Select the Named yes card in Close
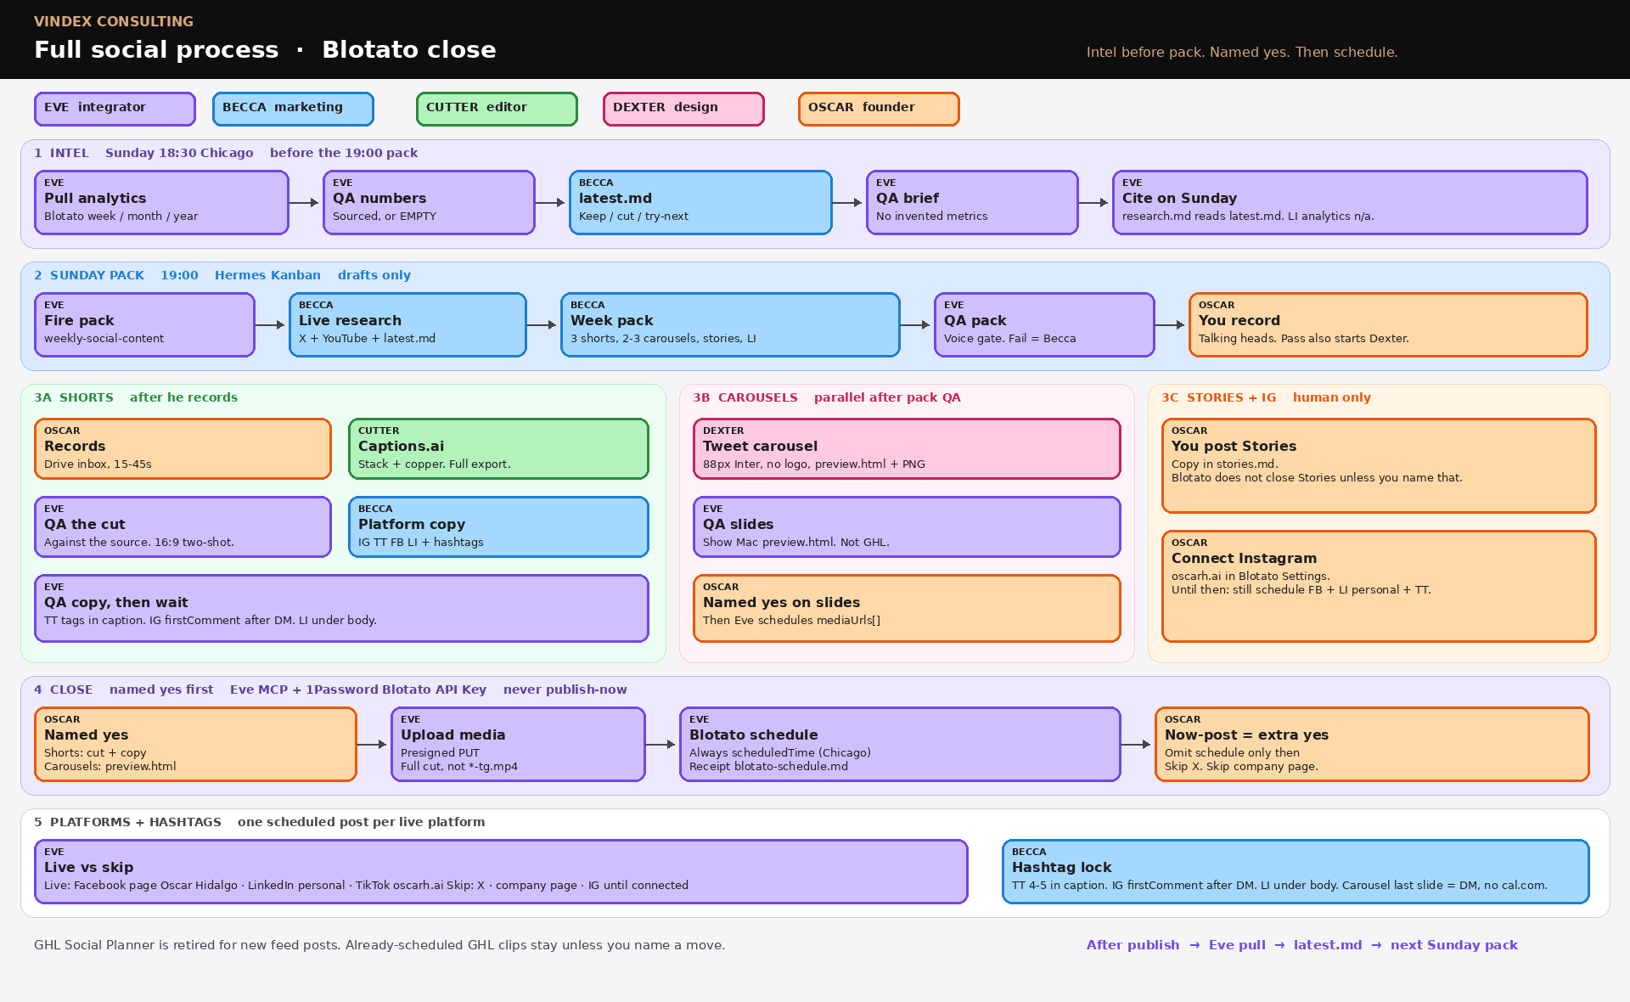 195,744
